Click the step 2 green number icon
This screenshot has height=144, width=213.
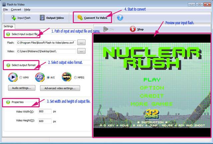8,65
